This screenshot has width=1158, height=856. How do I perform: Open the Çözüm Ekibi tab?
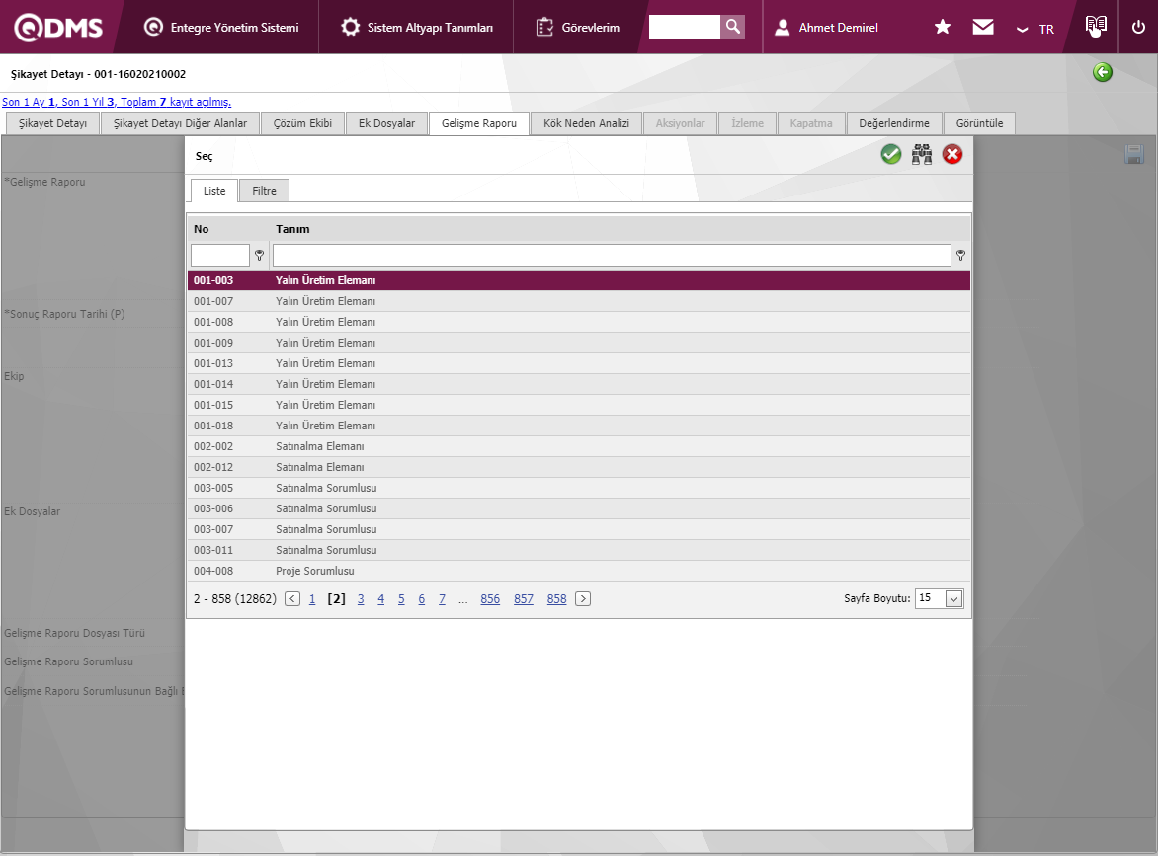pyautogui.click(x=302, y=123)
